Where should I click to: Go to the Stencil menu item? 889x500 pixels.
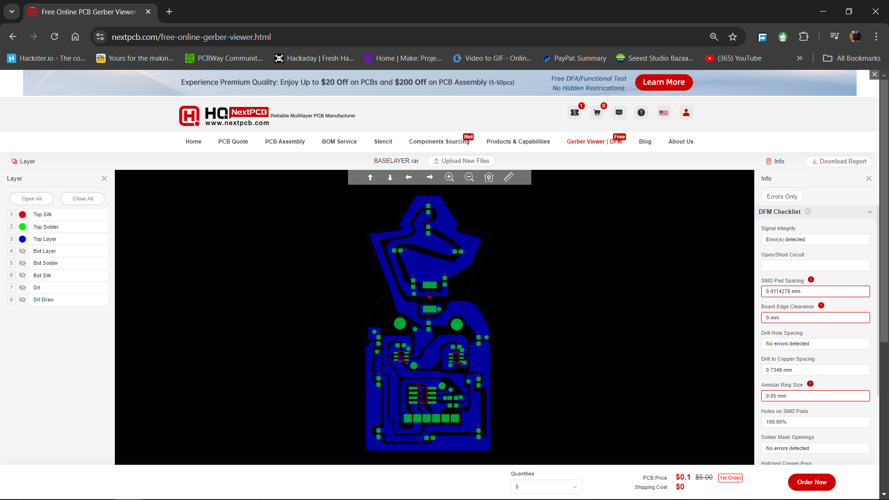pos(383,142)
